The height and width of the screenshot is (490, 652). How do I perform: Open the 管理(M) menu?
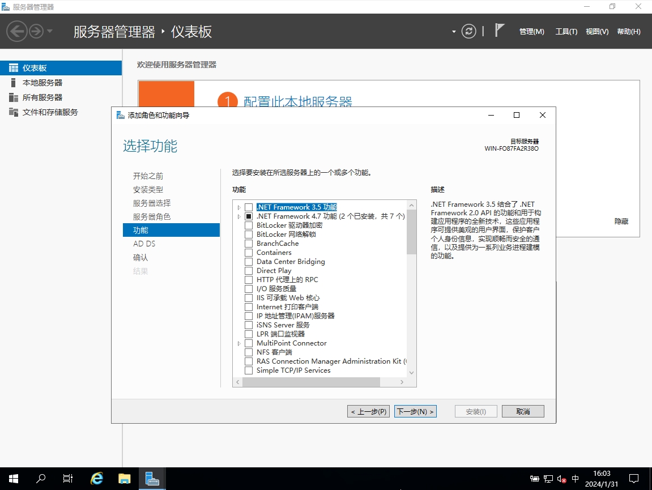click(x=531, y=32)
